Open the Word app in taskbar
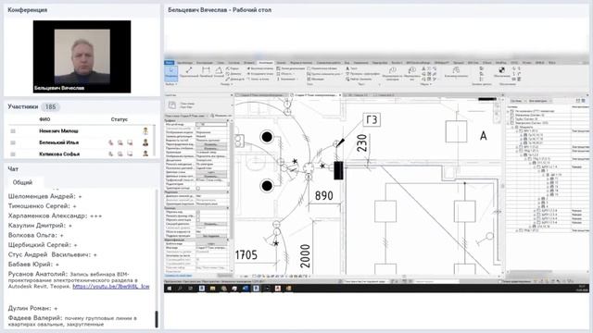Image resolution: width=593 pixels, height=333 pixels. point(245,289)
